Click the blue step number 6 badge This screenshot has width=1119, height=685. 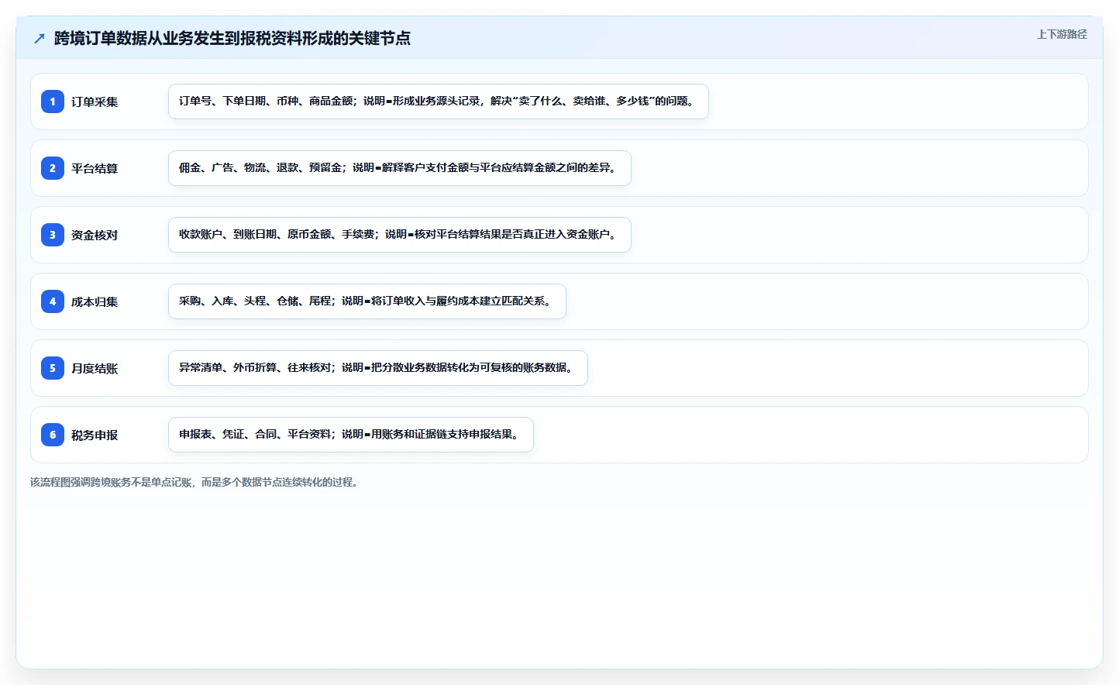53,435
